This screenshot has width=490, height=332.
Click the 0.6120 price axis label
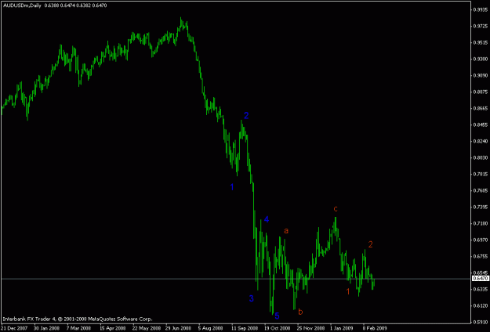481,306
